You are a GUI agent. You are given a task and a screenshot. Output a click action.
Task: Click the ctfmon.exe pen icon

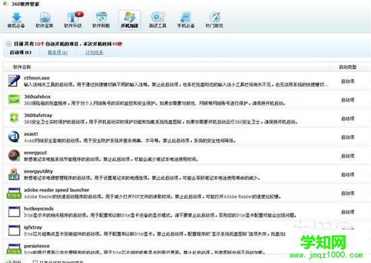coord(14,81)
